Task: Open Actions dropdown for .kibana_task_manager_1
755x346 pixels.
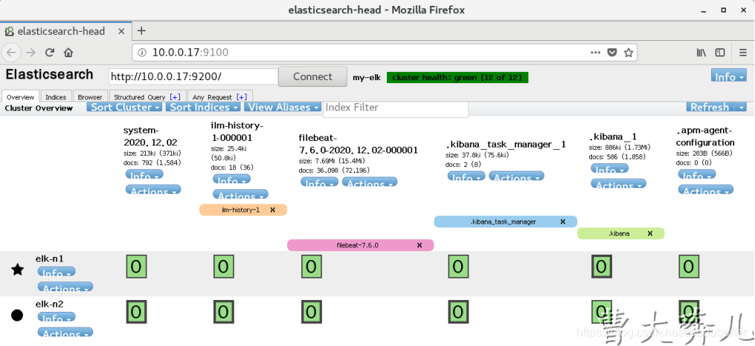Action: (x=517, y=177)
